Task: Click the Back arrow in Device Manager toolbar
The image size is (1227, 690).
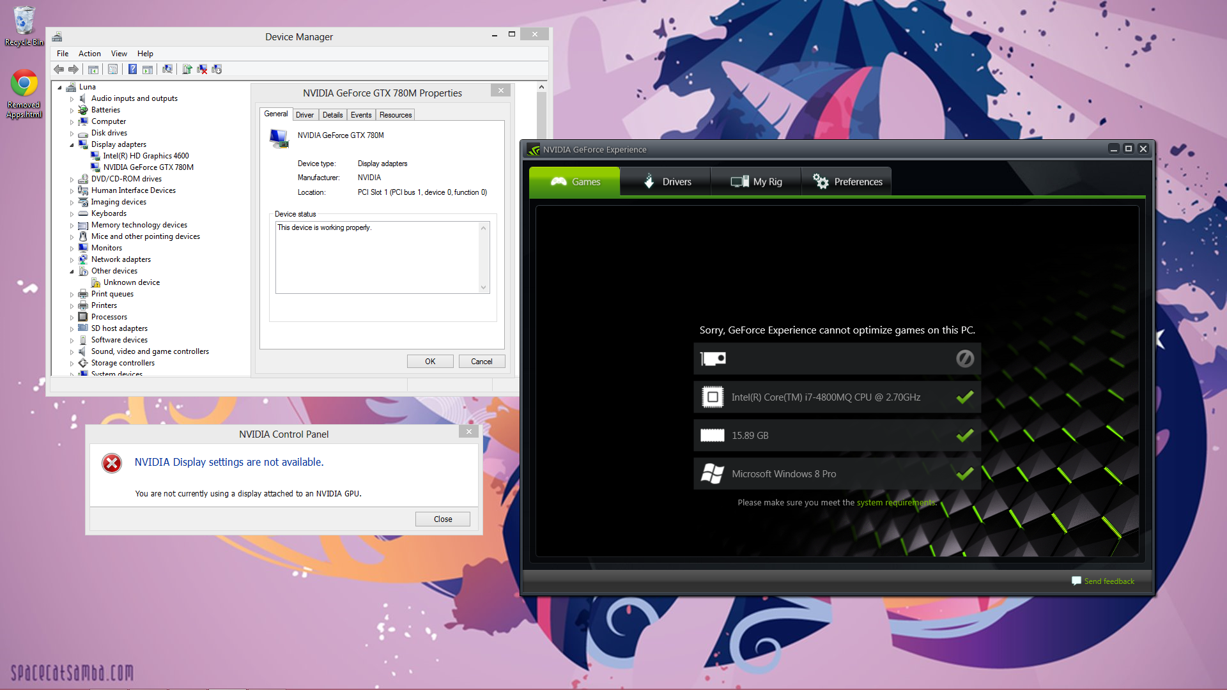Action: [59, 69]
